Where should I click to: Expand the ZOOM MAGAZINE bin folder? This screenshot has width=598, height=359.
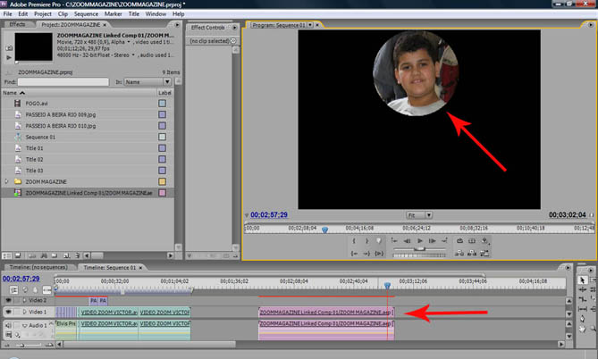[7, 181]
